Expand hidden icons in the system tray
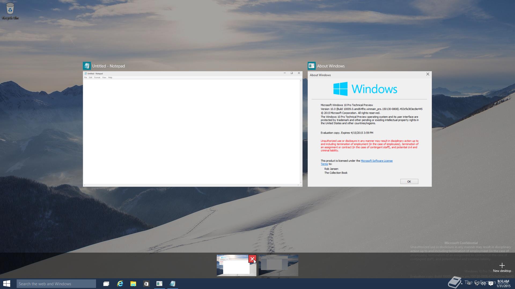515x289 pixels. pyautogui.click(x=462, y=284)
